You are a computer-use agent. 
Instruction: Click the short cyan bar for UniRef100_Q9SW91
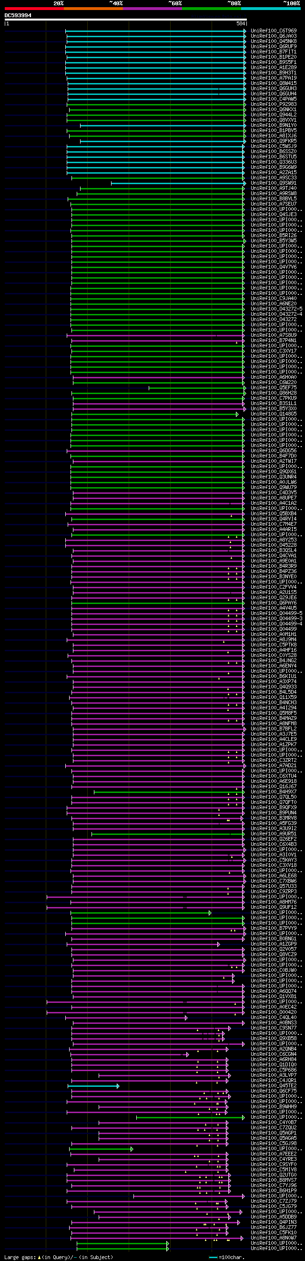178,183
